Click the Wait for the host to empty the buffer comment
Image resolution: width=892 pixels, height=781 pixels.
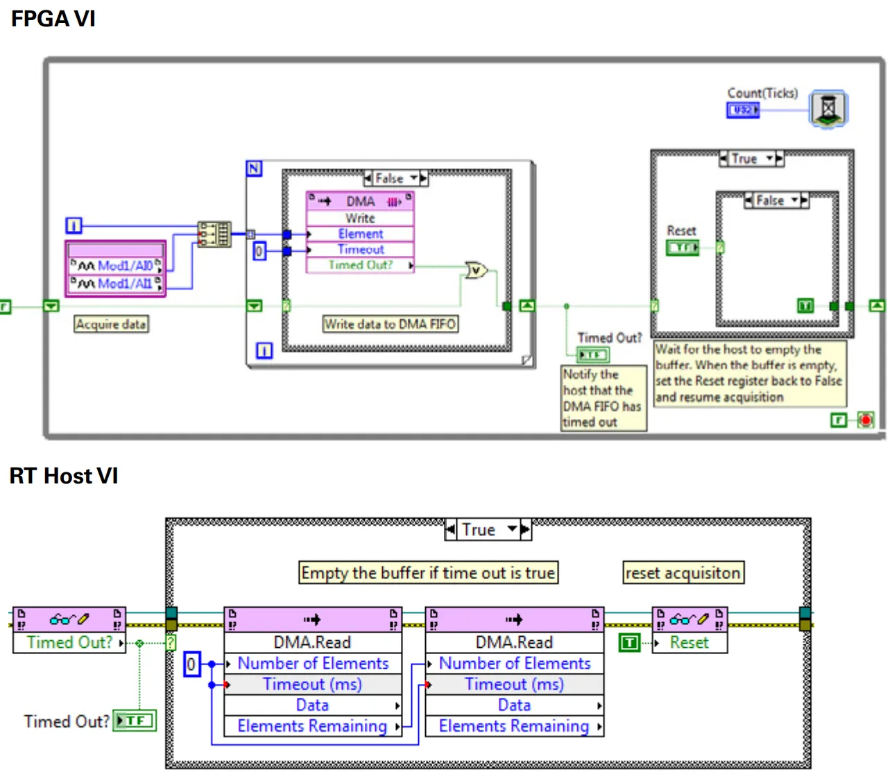tap(750, 373)
